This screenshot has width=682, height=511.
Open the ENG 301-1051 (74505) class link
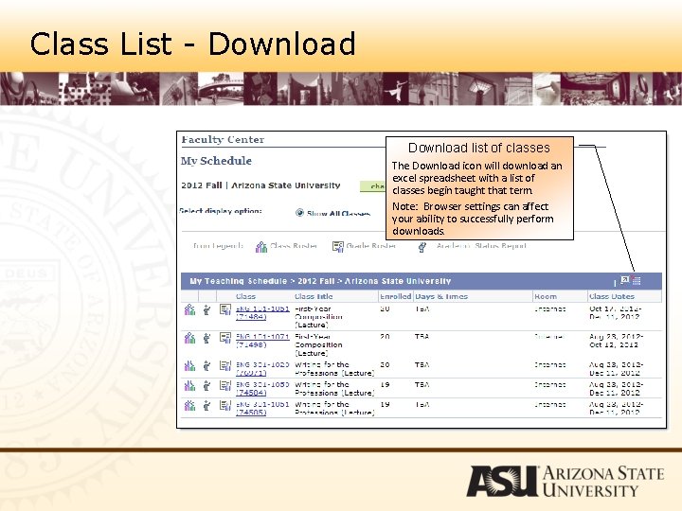coord(262,408)
